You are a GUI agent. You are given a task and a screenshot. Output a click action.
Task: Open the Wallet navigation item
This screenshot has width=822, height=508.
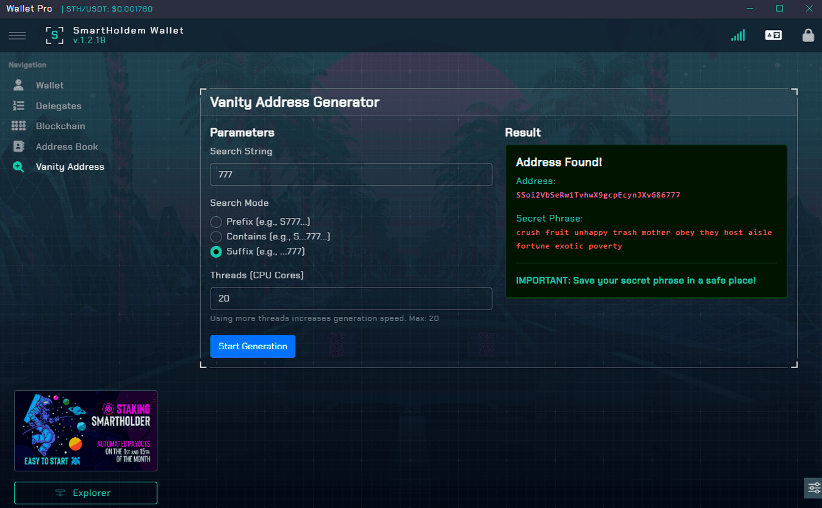pos(49,85)
